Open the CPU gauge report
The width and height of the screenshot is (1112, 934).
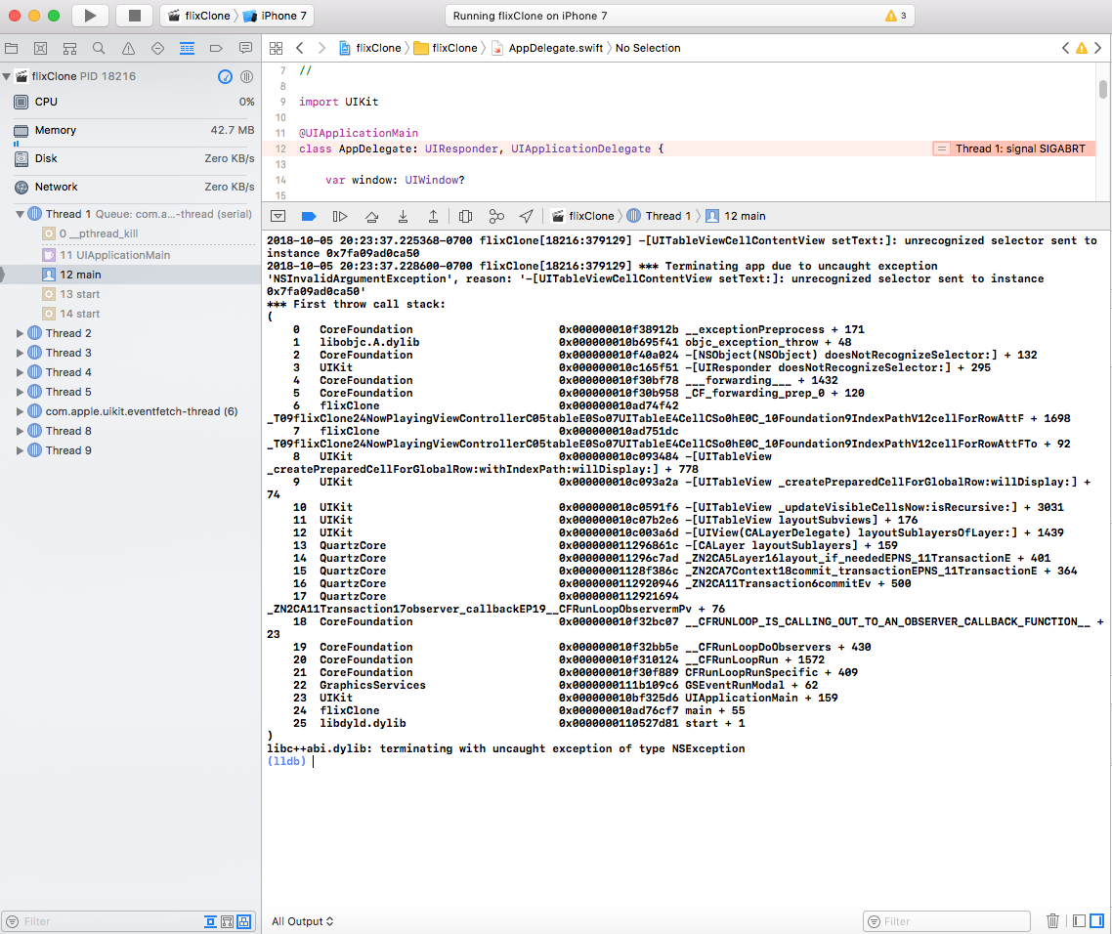pyautogui.click(x=131, y=103)
